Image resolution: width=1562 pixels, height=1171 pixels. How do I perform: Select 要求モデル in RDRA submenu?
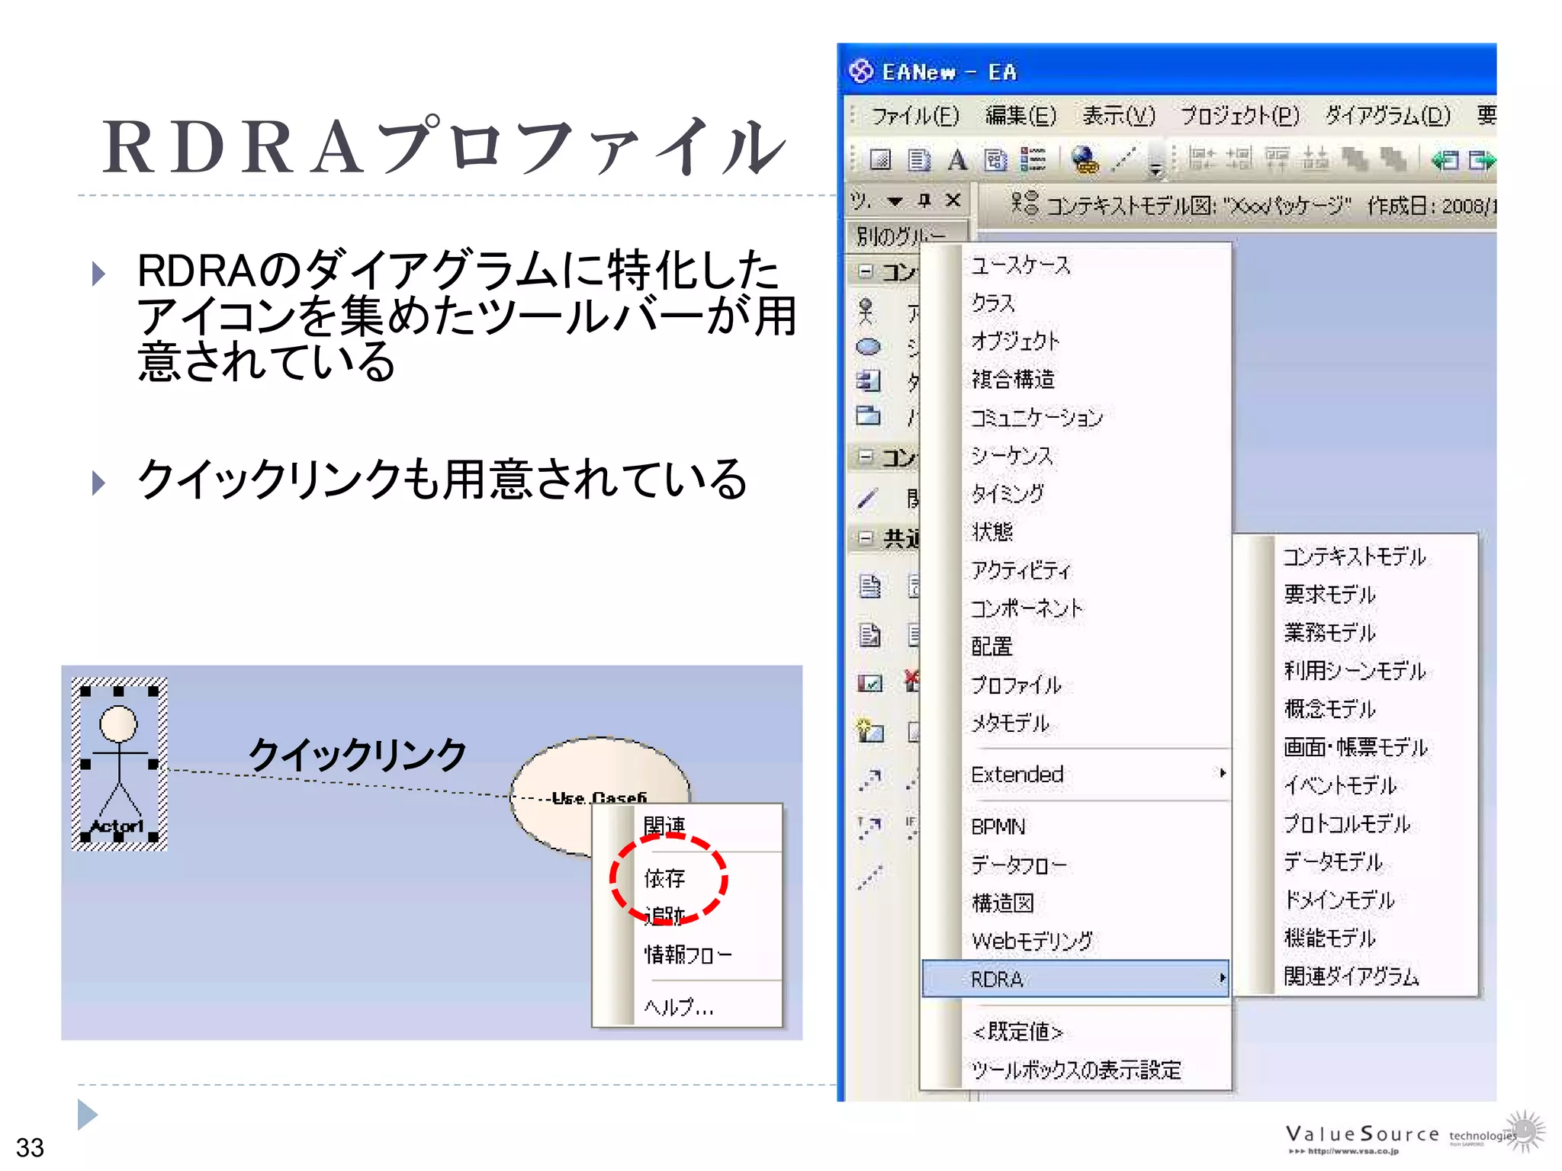(x=1355, y=595)
